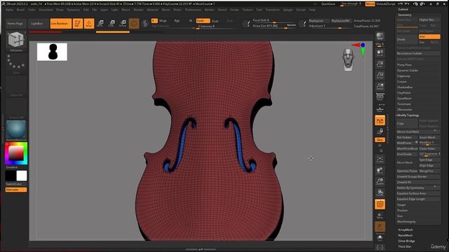
Task: Toggle the Floor grid icon
Action: 380,109
